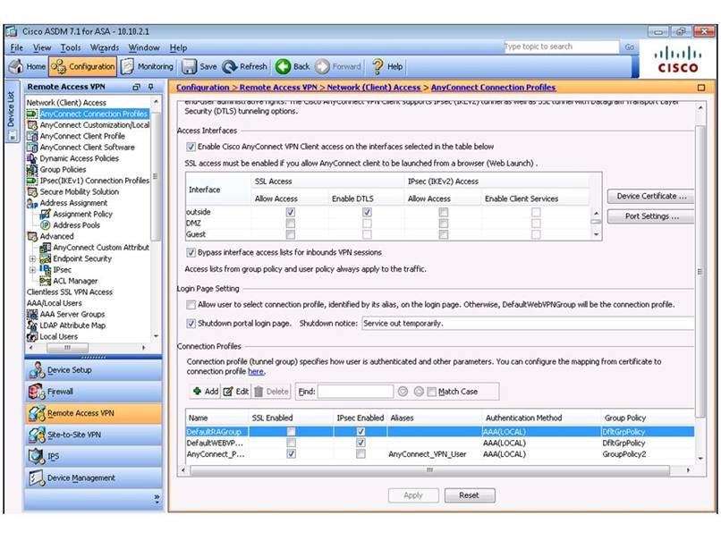This screenshot has height=541, width=721.
Task: Open the Firewall navigation section
Action: (x=61, y=392)
